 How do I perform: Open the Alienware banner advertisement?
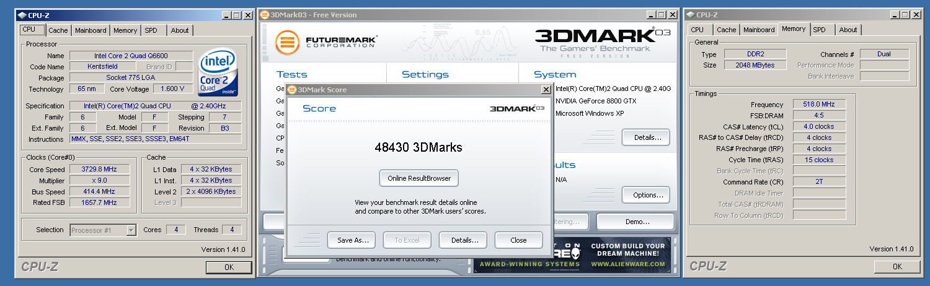[x=572, y=254]
